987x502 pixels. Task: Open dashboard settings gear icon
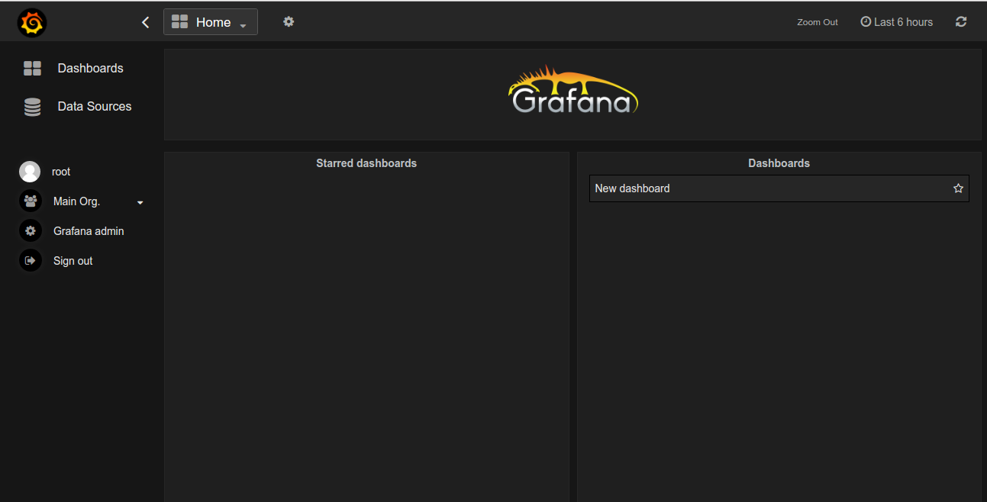pyautogui.click(x=289, y=21)
